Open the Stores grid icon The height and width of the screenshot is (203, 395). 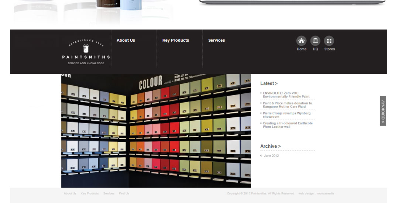click(x=329, y=41)
